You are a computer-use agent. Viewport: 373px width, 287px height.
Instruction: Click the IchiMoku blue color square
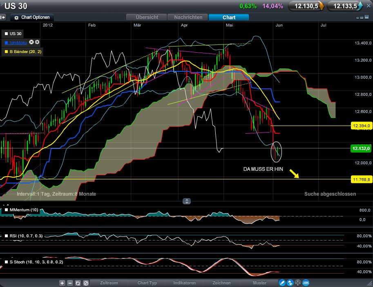click(7, 43)
